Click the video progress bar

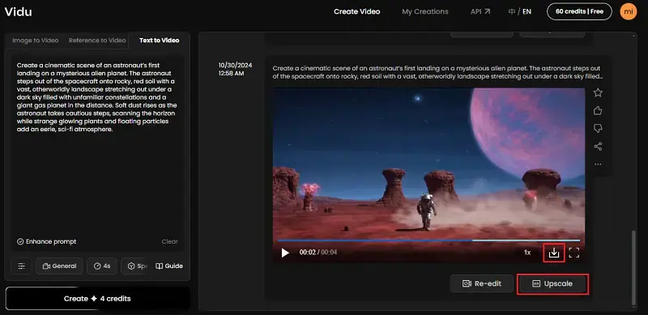(428, 241)
